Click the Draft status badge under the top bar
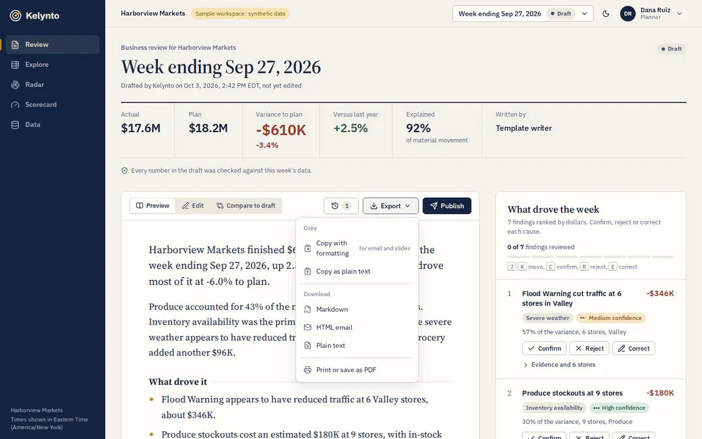702x439 pixels. point(671,49)
